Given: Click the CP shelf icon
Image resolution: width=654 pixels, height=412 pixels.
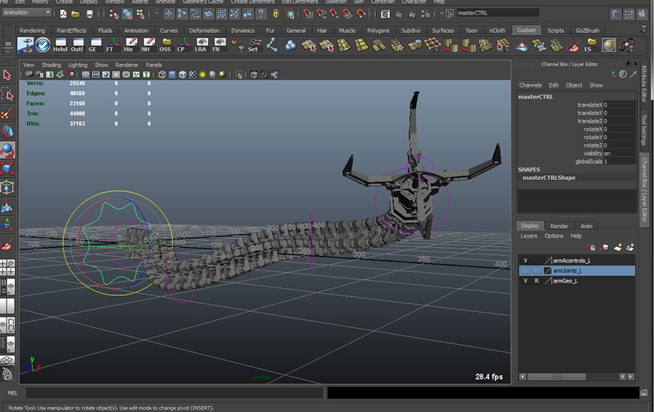Looking at the screenshot, I should pos(183,45).
